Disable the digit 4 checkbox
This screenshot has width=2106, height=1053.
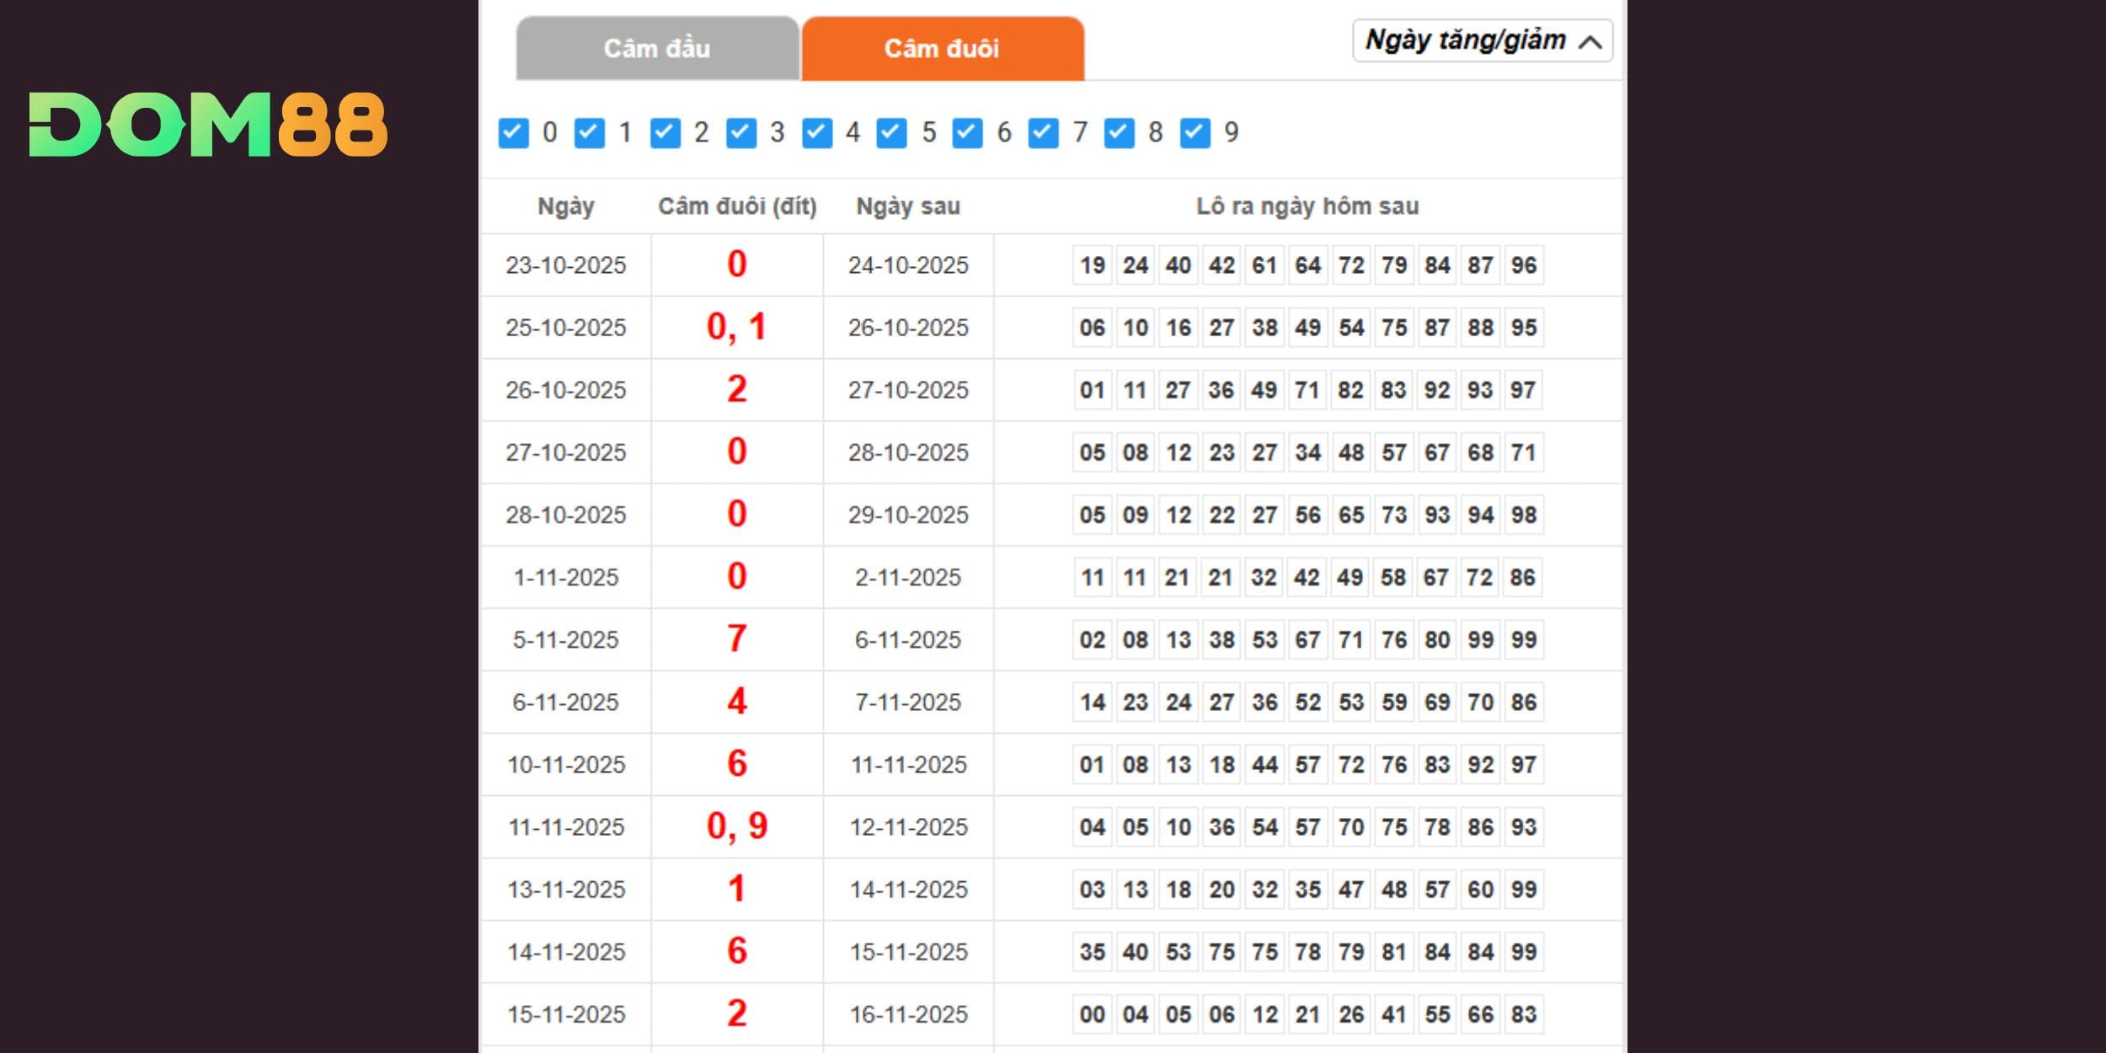(x=816, y=133)
